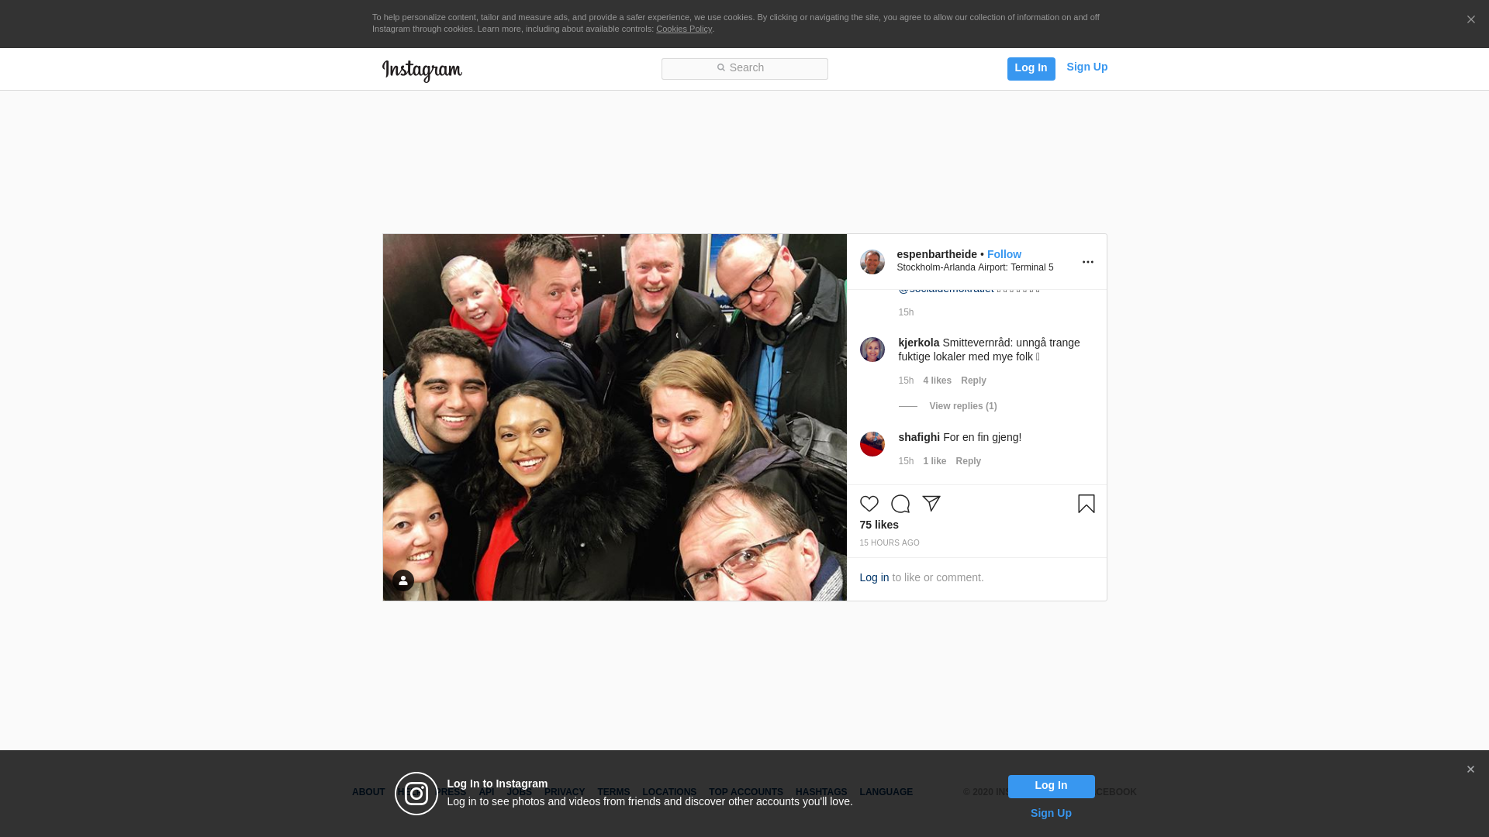The width and height of the screenshot is (1489, 837).
Task: Click the Instagram logo
Action: point(422,71)
